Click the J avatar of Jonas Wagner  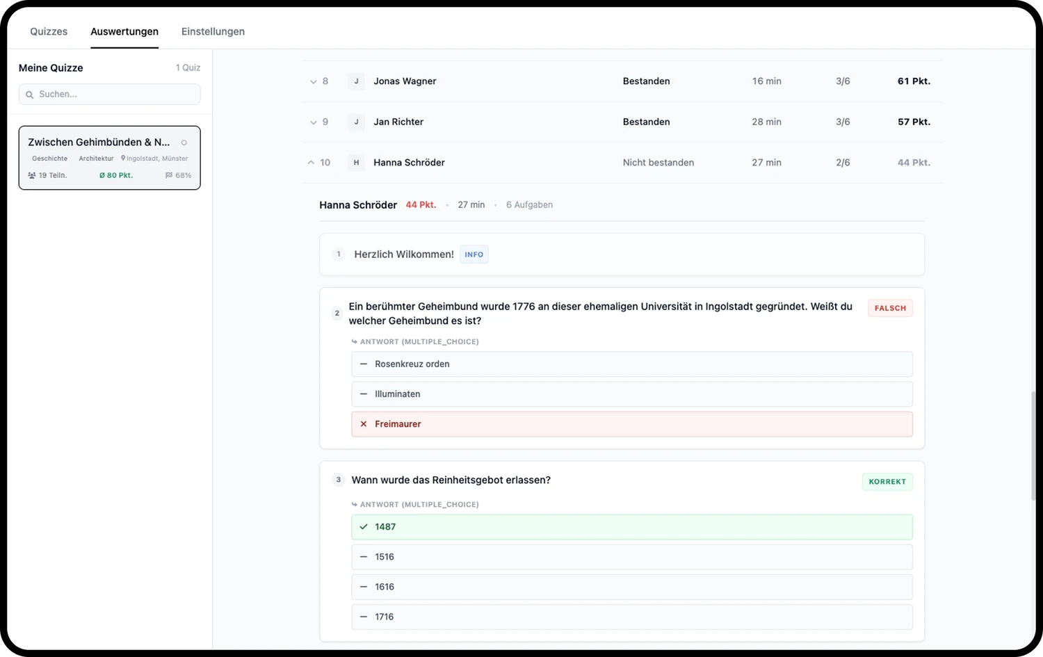coord(356,81)
